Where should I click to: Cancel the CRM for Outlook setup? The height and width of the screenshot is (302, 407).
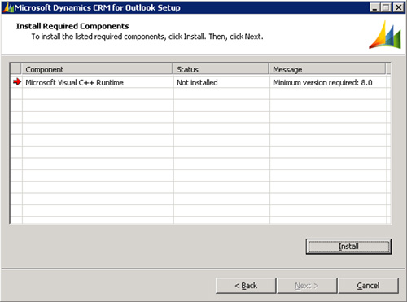368,286
